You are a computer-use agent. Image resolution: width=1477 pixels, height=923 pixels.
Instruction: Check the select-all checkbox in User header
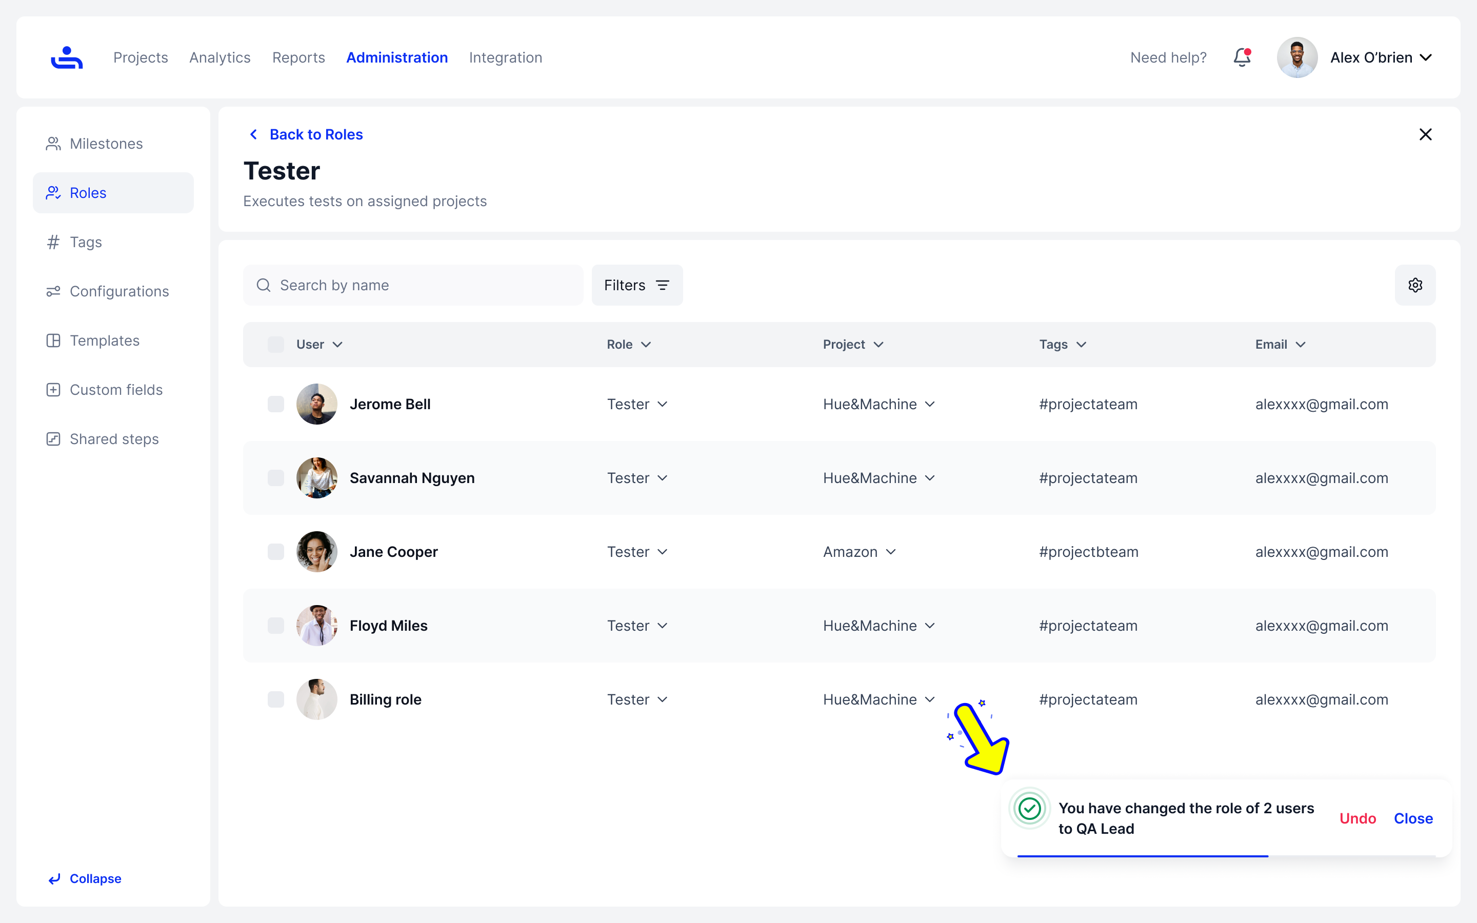click(276, 344)
